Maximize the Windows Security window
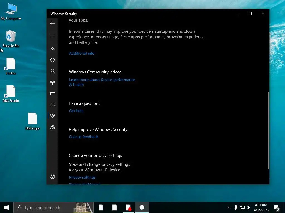The width and height of the screenshot is (285, 213). (x=250, y=14)
